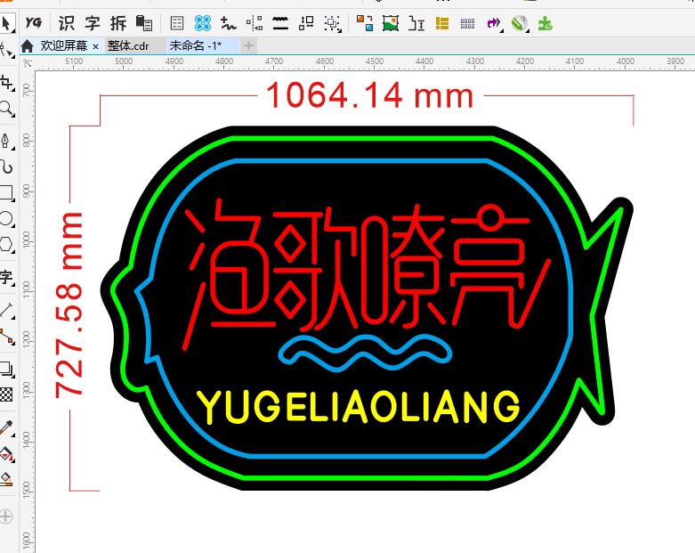
Task: Select the Ellipse tool
Action: pyautogui.click(x=6, y=219)
